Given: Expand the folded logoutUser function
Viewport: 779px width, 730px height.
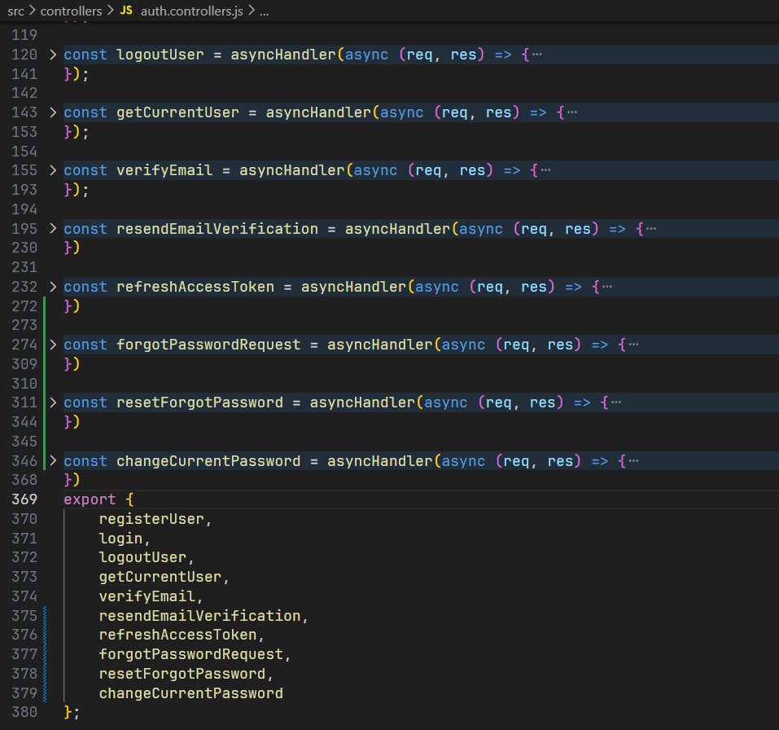Looking at the screenshot, I should (x=53, y=55).
